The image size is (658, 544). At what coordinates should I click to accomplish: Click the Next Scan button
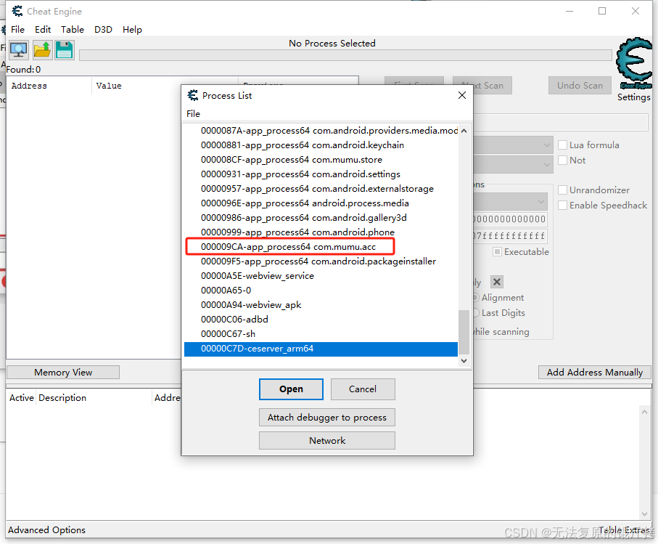482,86
